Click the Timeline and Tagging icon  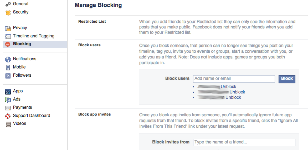pos(8,36)
